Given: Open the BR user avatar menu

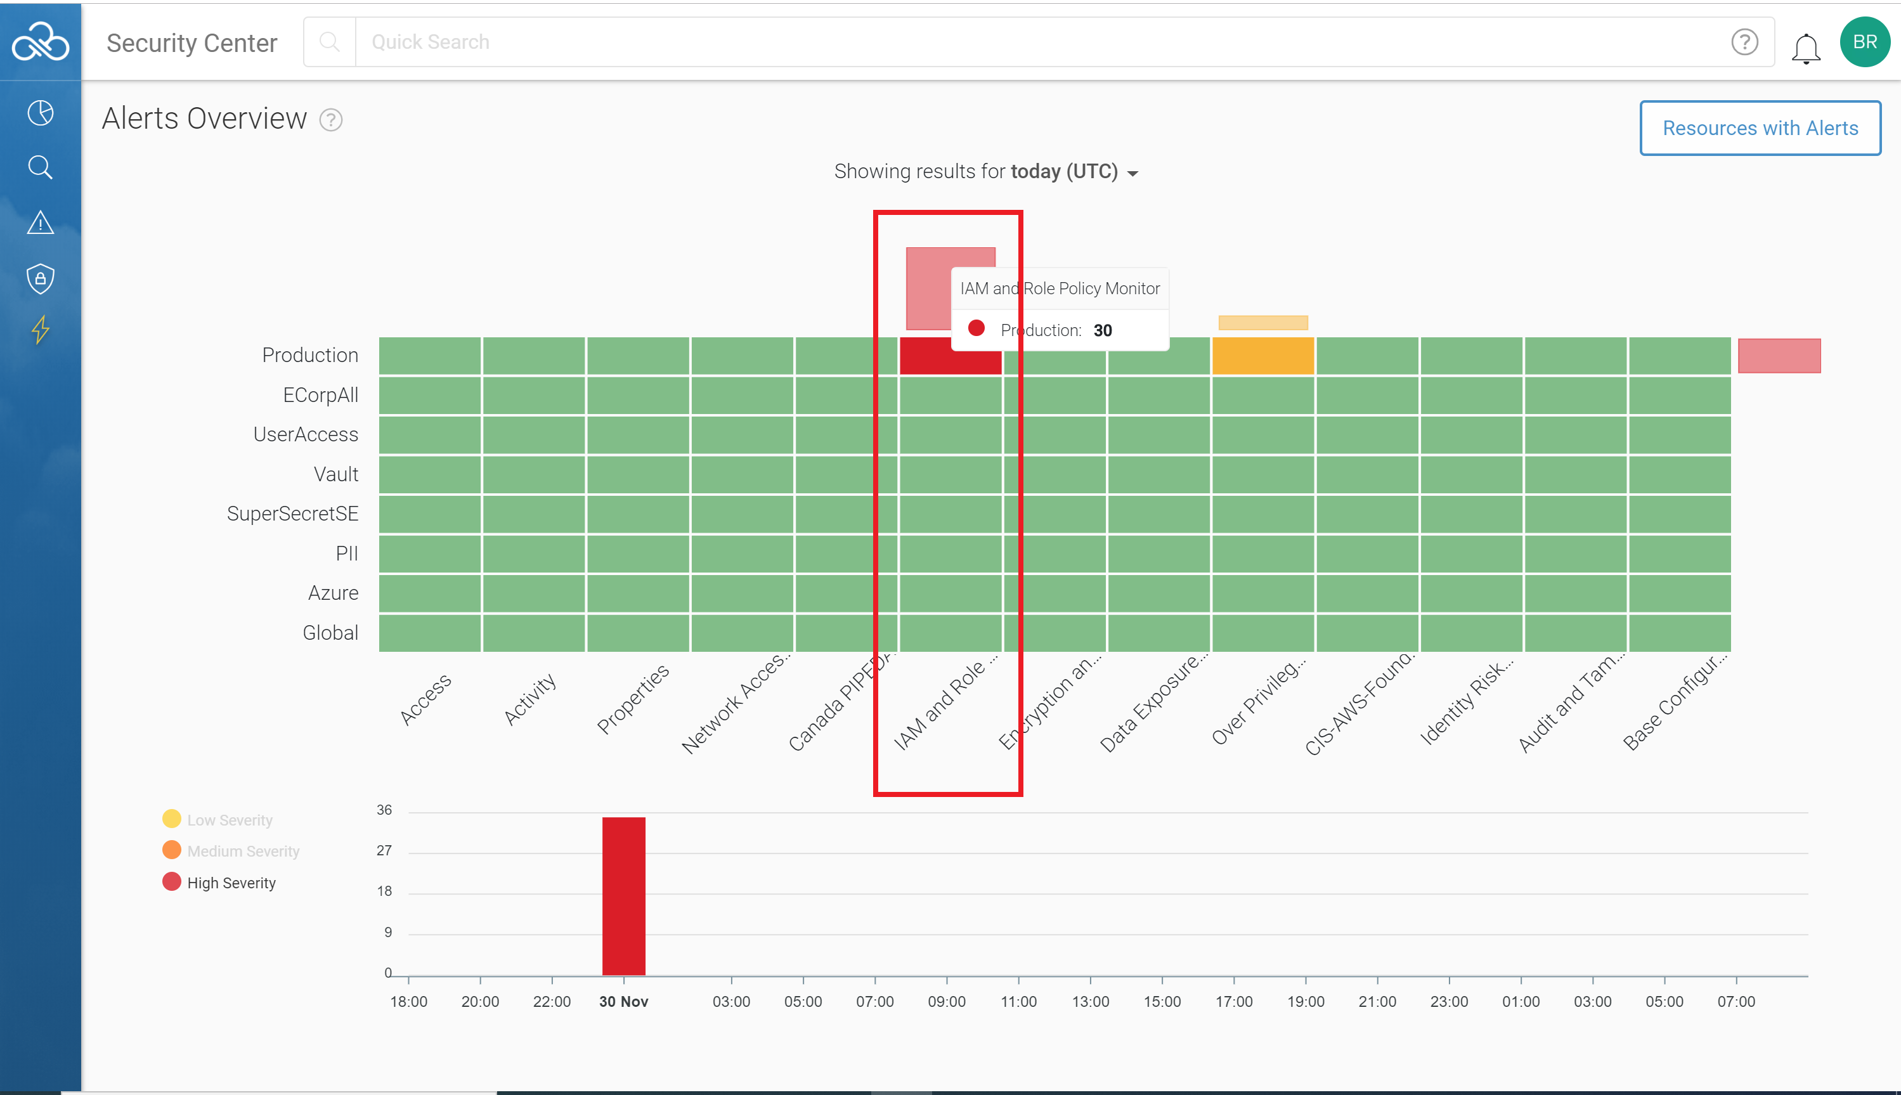Looking at the screenshot, I should [x=1865, y=42].
